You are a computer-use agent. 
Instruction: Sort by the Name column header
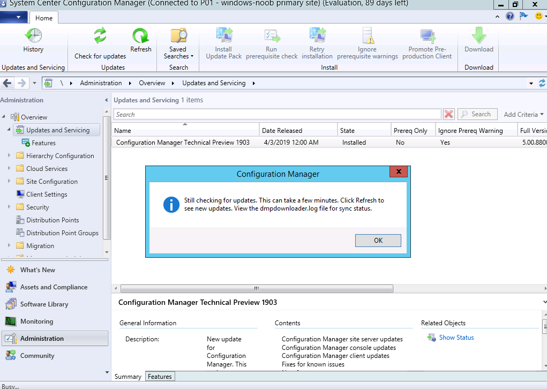tap(185, 131)
